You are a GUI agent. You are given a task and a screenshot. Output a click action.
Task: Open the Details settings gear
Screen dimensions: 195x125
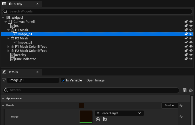[x=191, y=90]
